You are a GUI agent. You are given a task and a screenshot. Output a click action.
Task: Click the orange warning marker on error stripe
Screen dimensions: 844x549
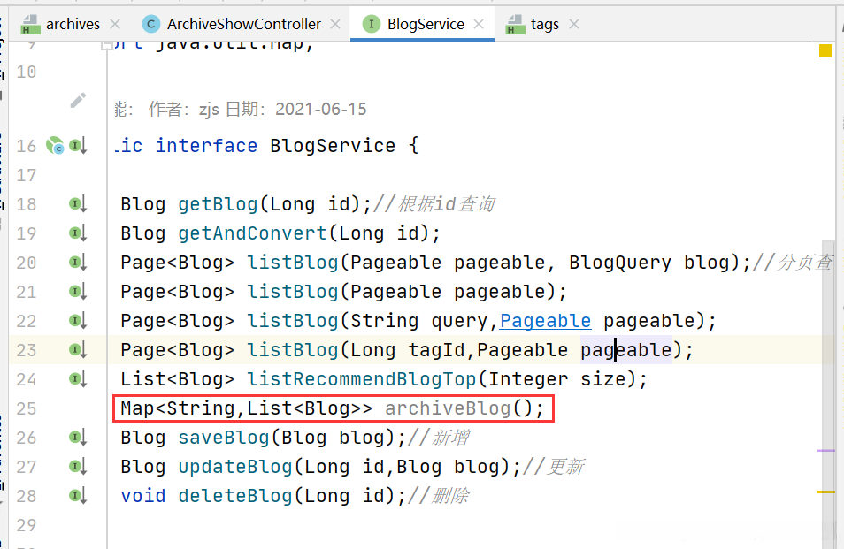tap(826, 492)
